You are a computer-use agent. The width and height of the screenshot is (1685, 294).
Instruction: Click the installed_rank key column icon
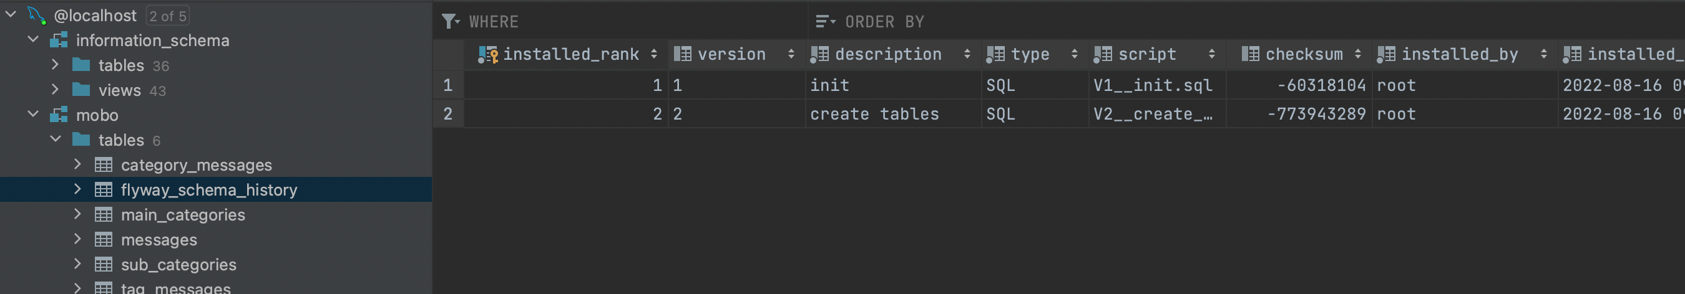[488, 54]
